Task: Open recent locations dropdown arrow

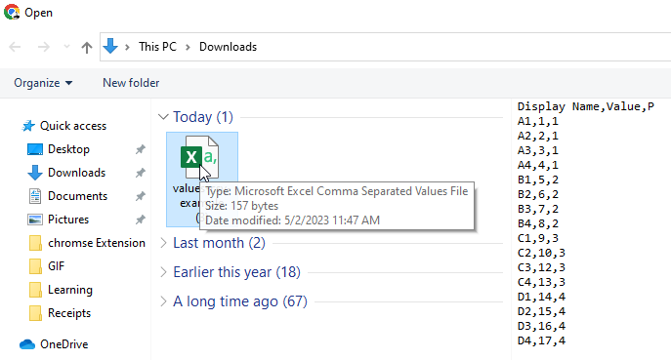Action: pos(66,47)
